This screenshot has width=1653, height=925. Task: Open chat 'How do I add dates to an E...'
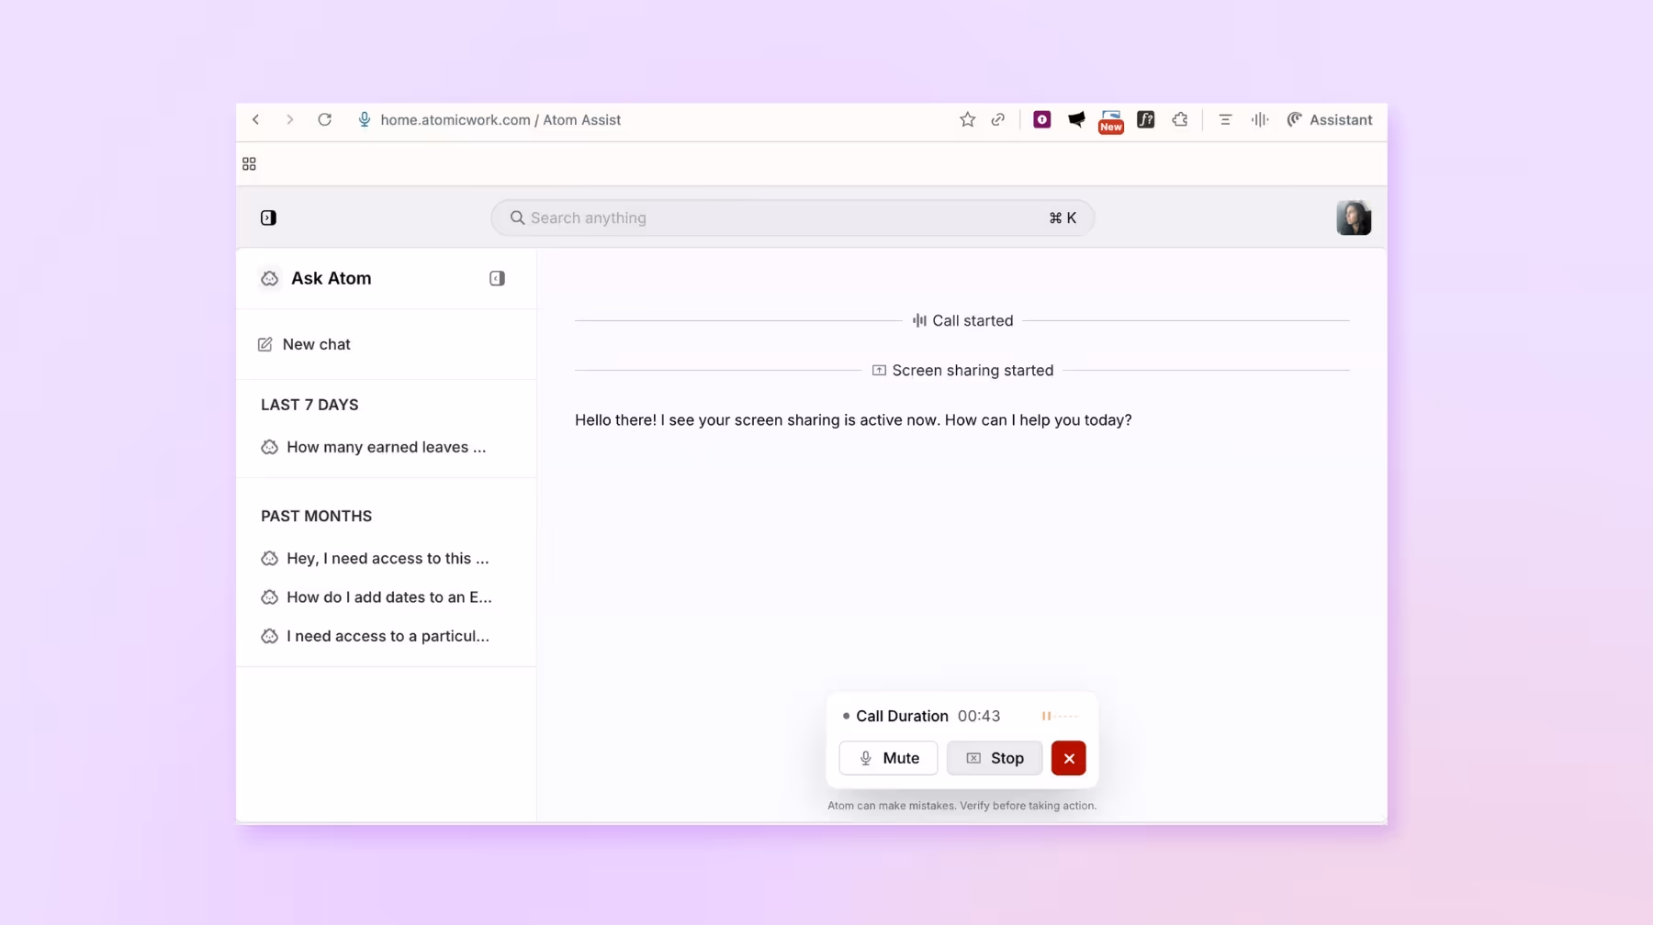[x=377, y=596]
